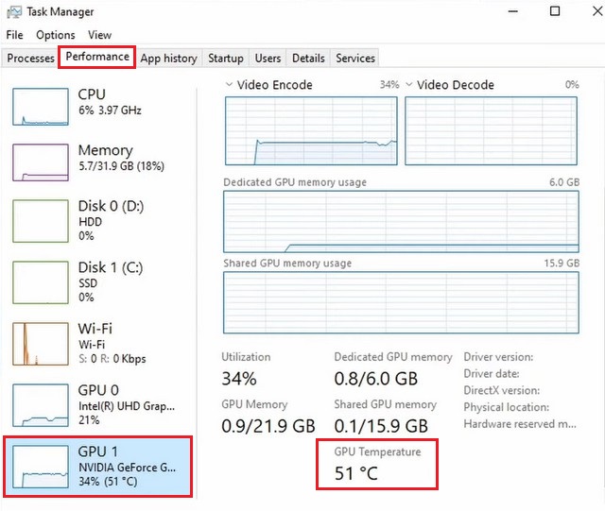
Task: Open the Details tab
Action: click(308, 59)
